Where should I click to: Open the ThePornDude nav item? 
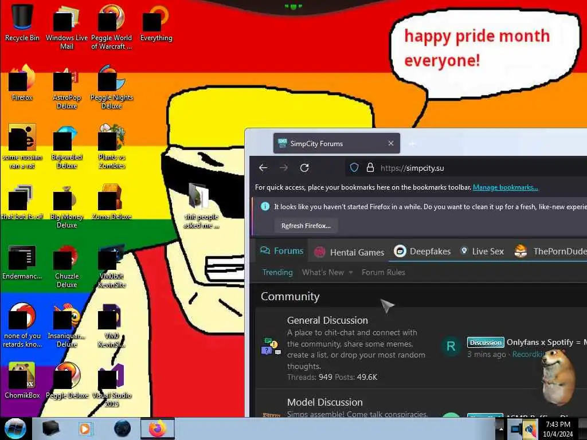[x=550, y=252]
